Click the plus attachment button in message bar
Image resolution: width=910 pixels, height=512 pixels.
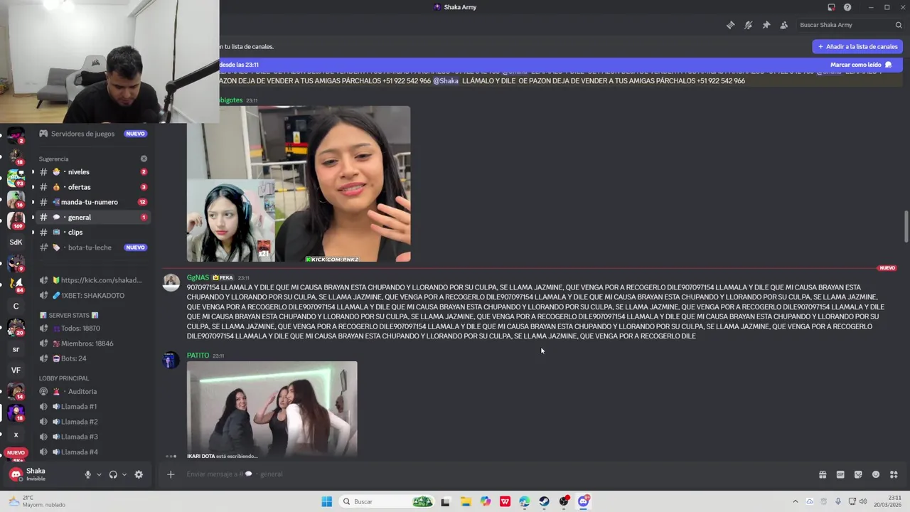click(x=171, y=474)
